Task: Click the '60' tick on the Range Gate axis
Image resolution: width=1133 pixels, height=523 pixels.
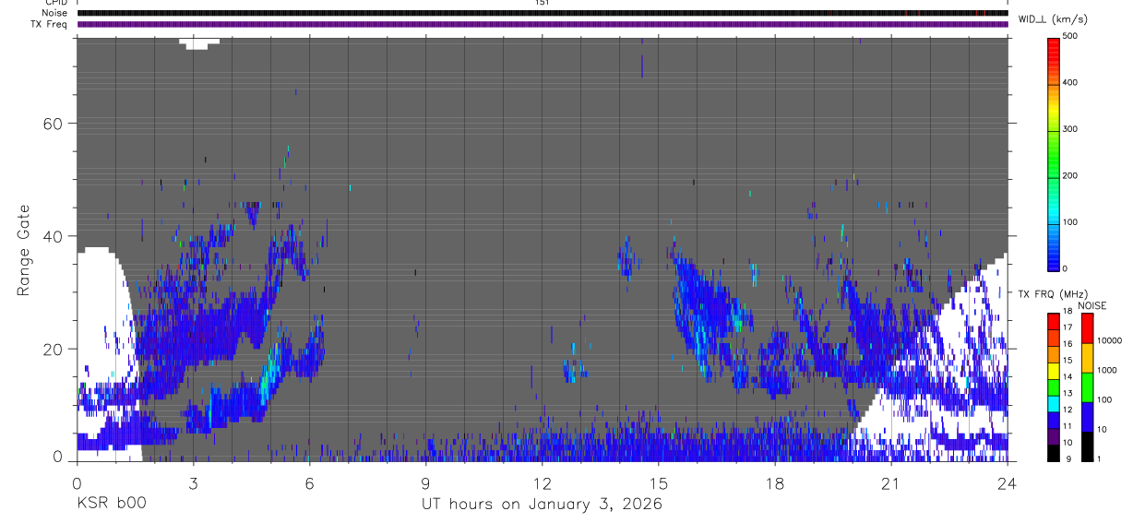Action: point(52,123)
